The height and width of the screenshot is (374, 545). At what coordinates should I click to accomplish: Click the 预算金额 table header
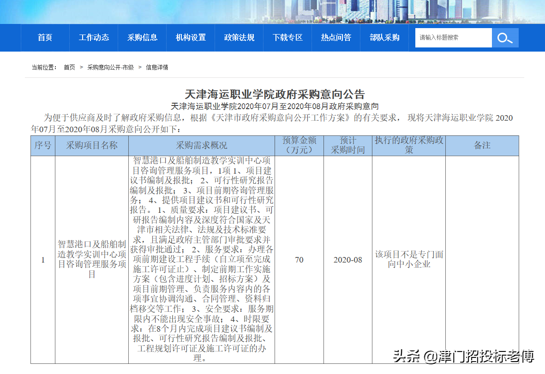click(x=299, y=145)
